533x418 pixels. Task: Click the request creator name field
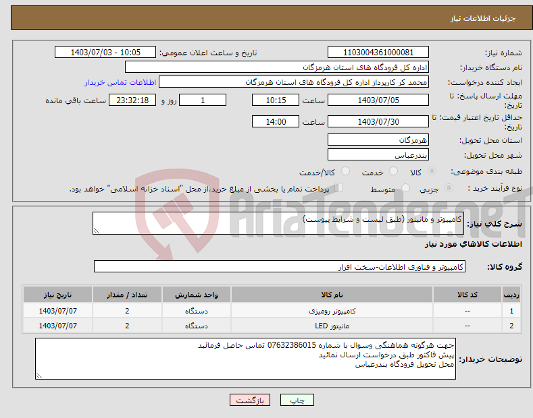pyautogui.click(x=294, y=82)
